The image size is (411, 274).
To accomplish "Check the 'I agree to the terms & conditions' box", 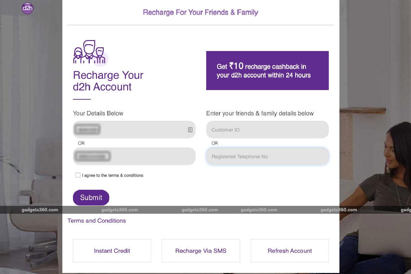I will pos(78,175).
